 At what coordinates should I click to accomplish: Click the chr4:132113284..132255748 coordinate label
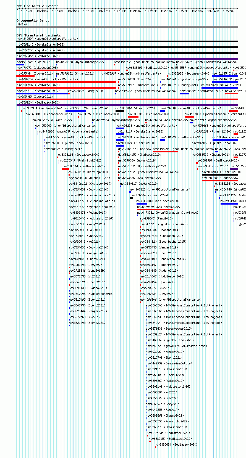click(37, 6)
